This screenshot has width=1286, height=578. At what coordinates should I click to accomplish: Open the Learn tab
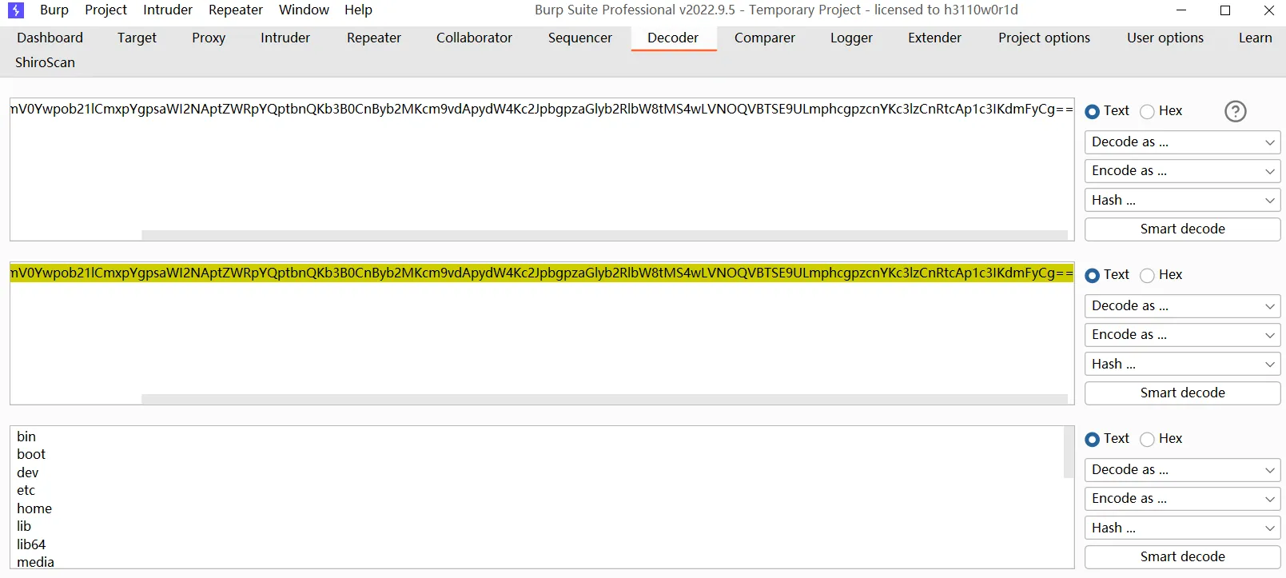pos(1255,38)
